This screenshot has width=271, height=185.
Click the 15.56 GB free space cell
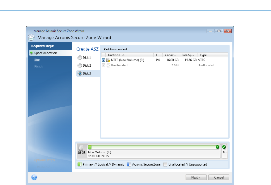tap(190, 60)
